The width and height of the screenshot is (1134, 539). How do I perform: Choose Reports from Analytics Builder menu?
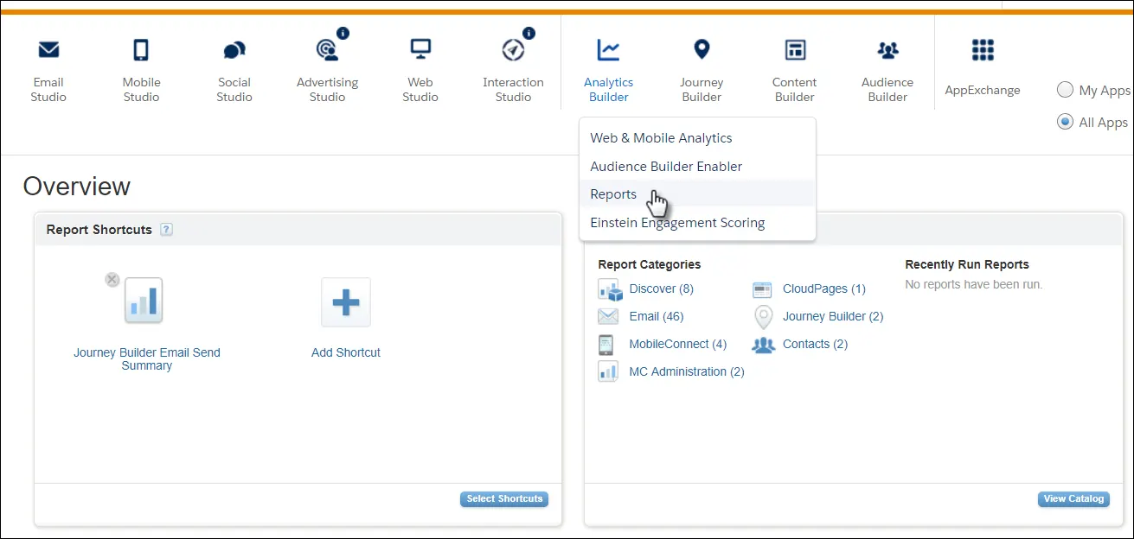tap(697, 194)
